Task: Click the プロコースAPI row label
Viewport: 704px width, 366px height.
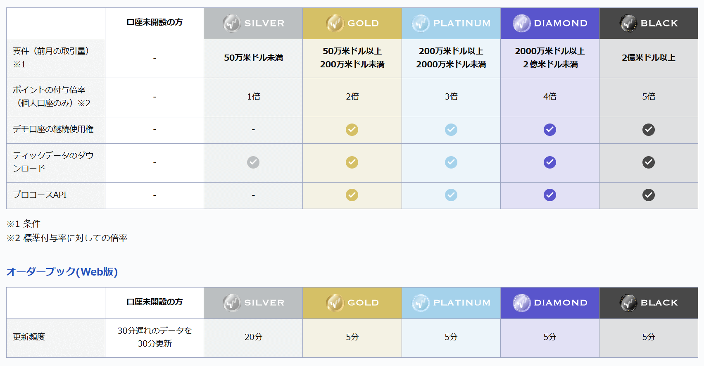Action: 40,195
